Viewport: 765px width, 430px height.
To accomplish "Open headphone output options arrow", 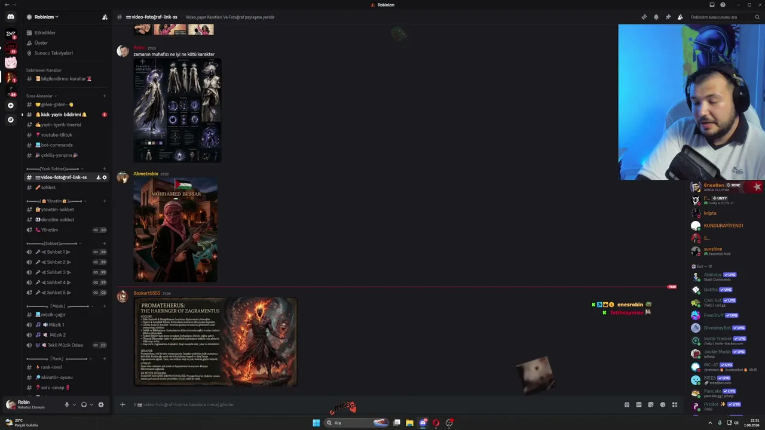I will pos(91,404).
